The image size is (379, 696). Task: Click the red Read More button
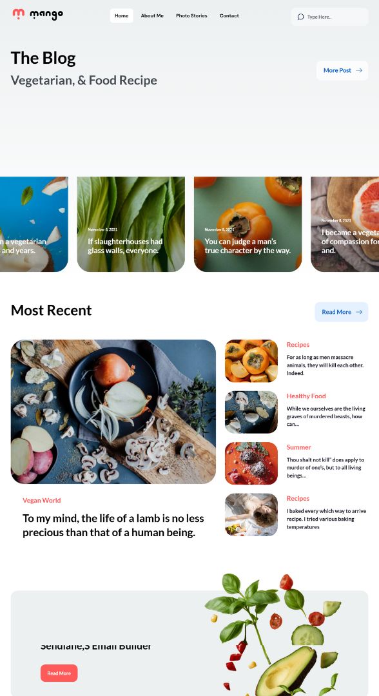(59, 673)
